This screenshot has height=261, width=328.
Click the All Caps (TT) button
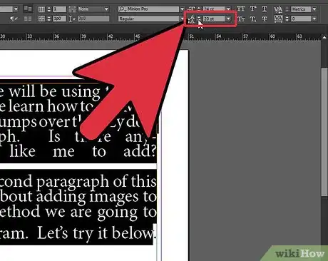coord(241,9)
